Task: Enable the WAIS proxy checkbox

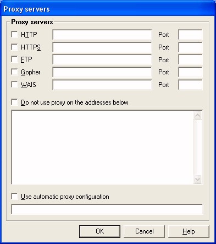Action: (x=14, y=84)
